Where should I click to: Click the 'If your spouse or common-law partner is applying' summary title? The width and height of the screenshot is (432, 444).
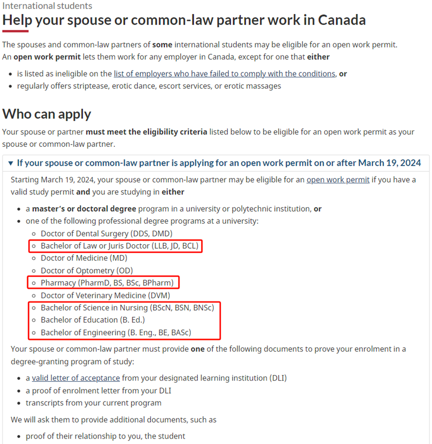[219, 163]
